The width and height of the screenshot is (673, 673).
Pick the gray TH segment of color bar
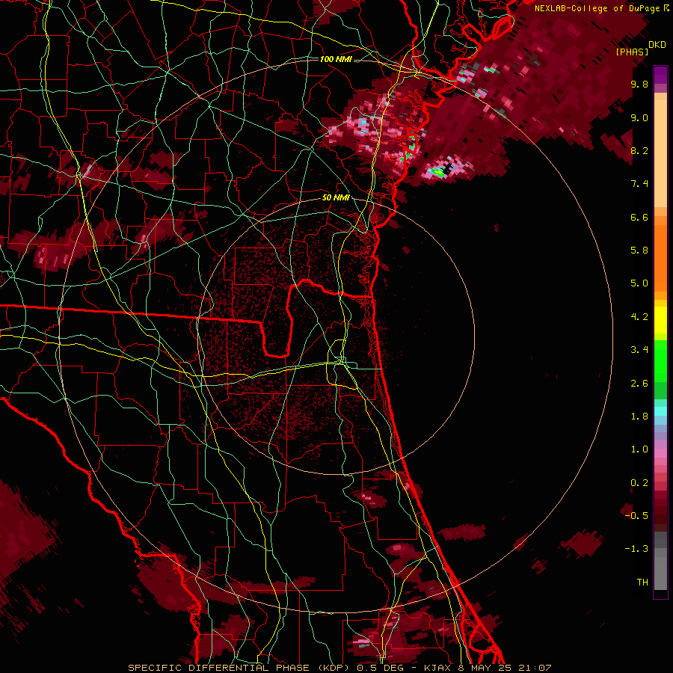pyautogui.click(x=660, y=571)
